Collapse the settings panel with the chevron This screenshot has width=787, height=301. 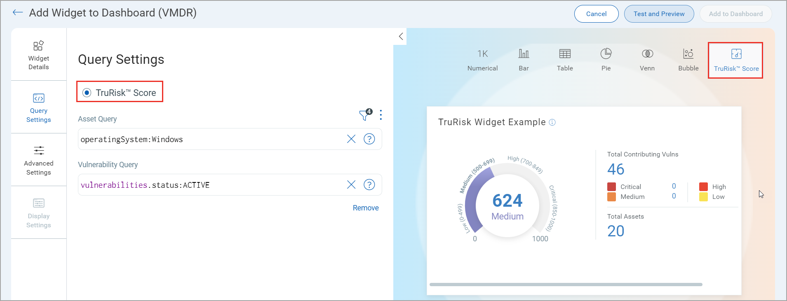click(x=401, y=36)
